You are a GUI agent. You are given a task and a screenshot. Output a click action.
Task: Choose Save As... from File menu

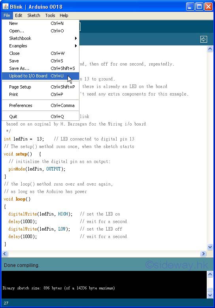pos(40,68)
